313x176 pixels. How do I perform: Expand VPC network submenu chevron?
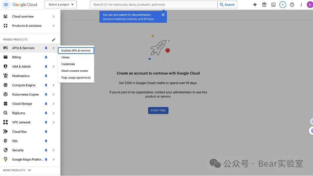54,122
